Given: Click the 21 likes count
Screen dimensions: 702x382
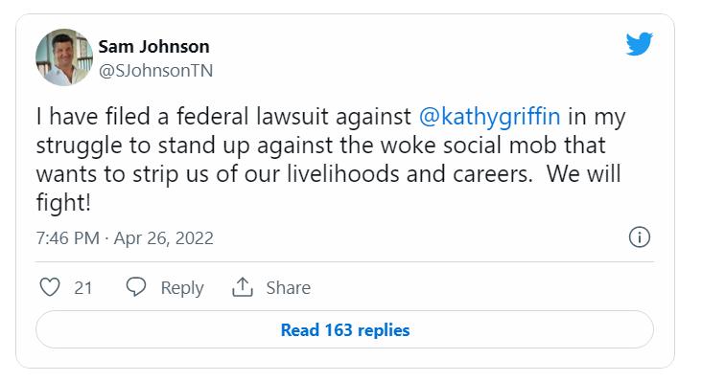Looking at the screenshot, I should click(x=82, y=288).
